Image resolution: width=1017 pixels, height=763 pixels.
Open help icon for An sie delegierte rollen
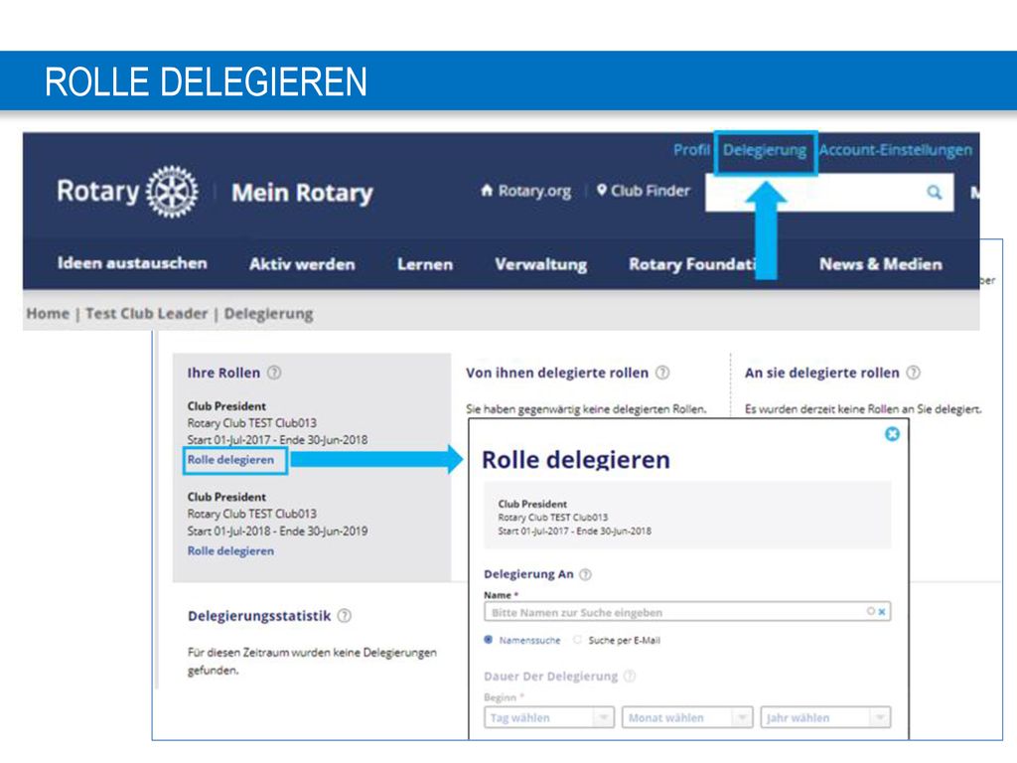(914, 373)
